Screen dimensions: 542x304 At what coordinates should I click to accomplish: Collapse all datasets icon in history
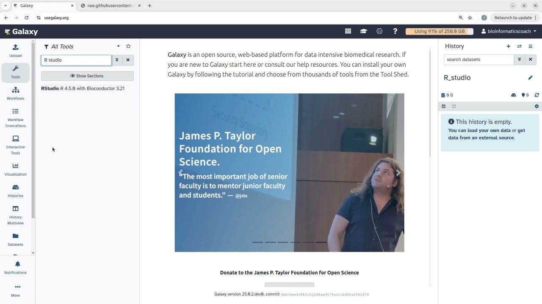(454, 106)
